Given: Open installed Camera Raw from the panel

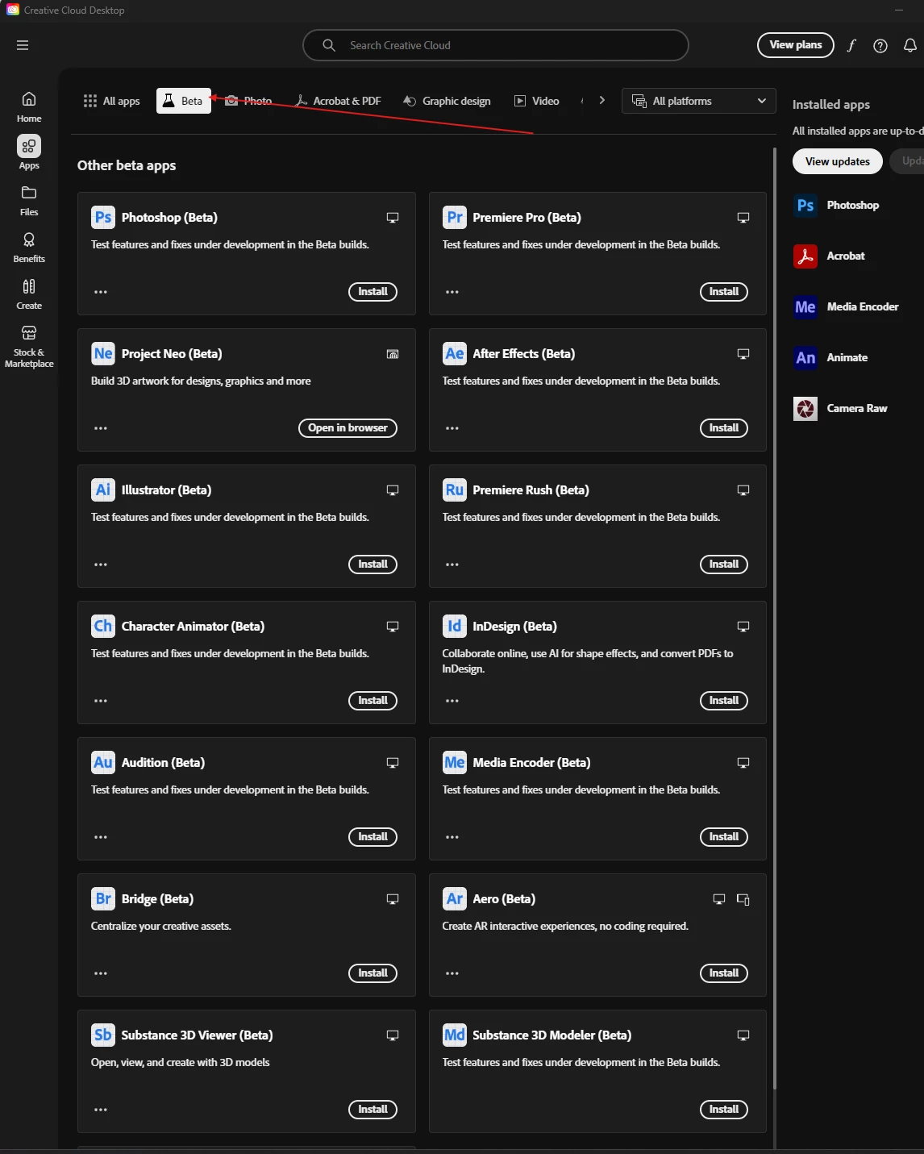Looking at the screenshot, I should [841, 409].
